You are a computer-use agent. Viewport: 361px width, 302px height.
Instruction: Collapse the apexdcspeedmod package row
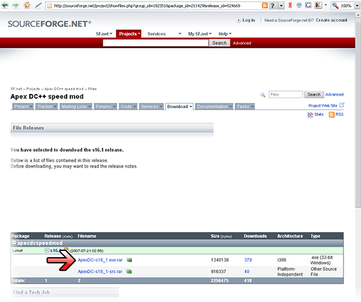(14, 243)
